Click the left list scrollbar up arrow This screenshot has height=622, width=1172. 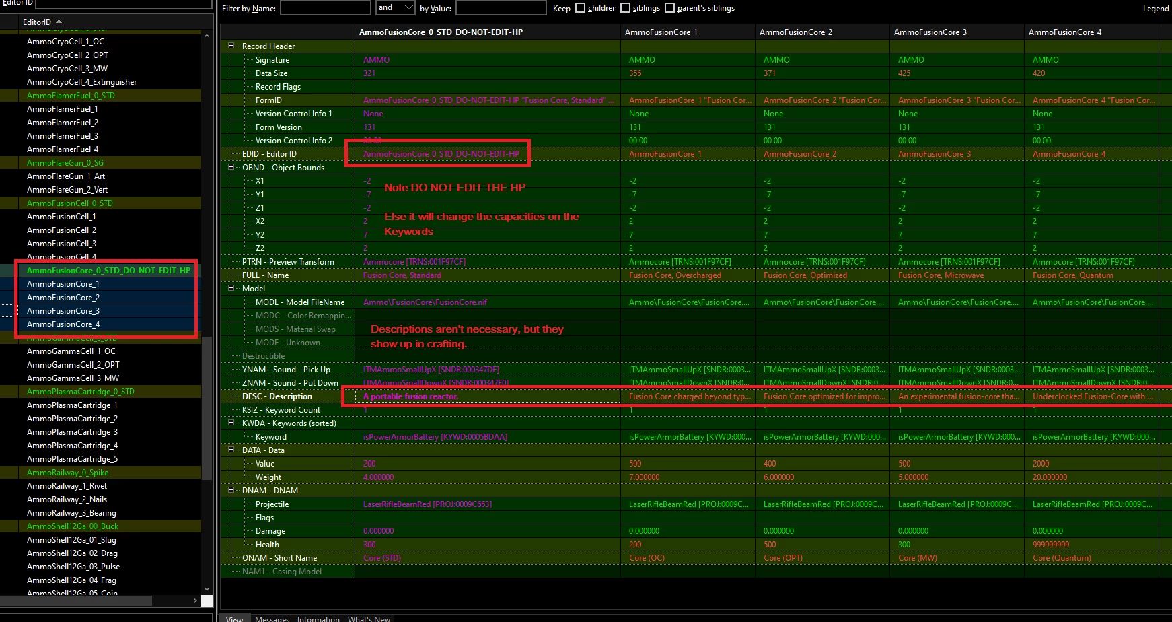(207, 35)
